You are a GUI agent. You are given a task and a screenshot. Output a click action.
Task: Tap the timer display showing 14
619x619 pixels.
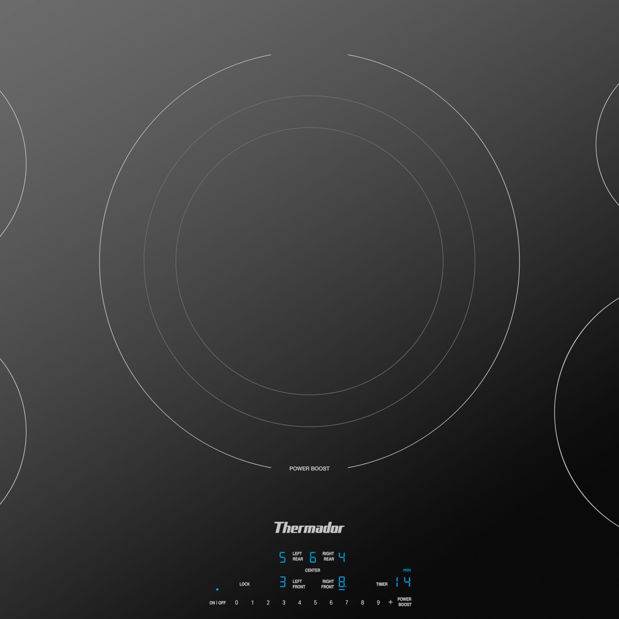403,582
